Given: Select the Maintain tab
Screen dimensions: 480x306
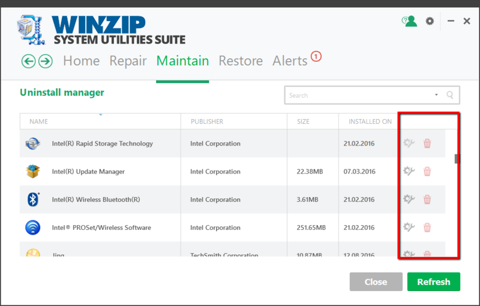Looking at the screenshot, I should (182, 60).
